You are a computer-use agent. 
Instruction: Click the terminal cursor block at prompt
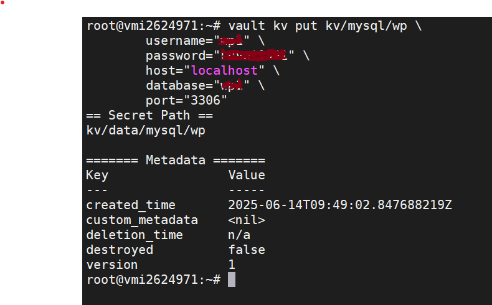pyautogui.click(x=232, y=279)
